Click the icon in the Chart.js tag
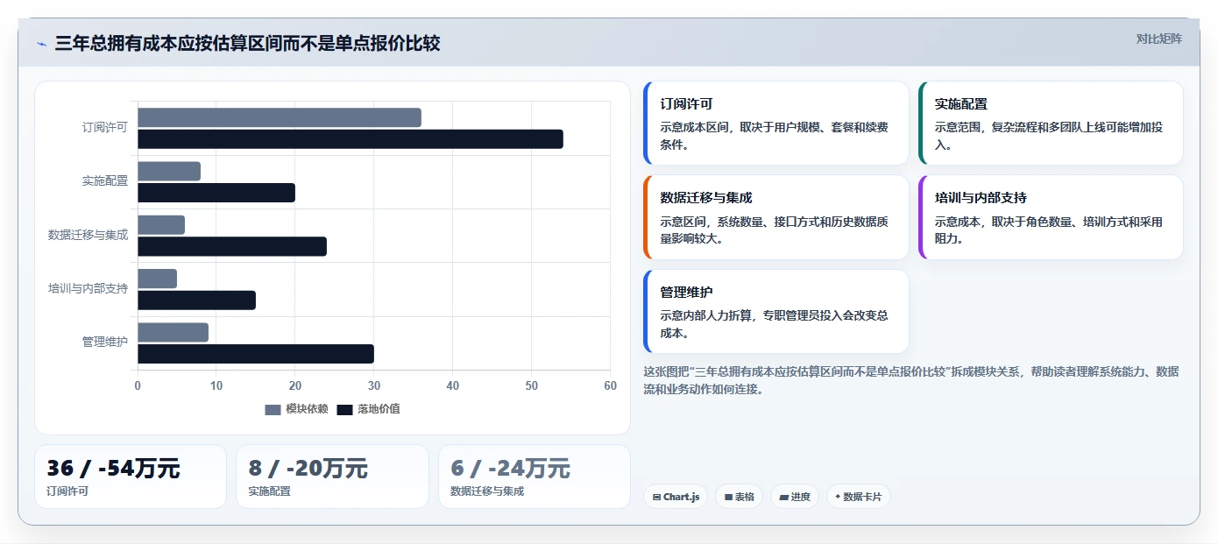The image size is (1218, 544). click(656, 497)
